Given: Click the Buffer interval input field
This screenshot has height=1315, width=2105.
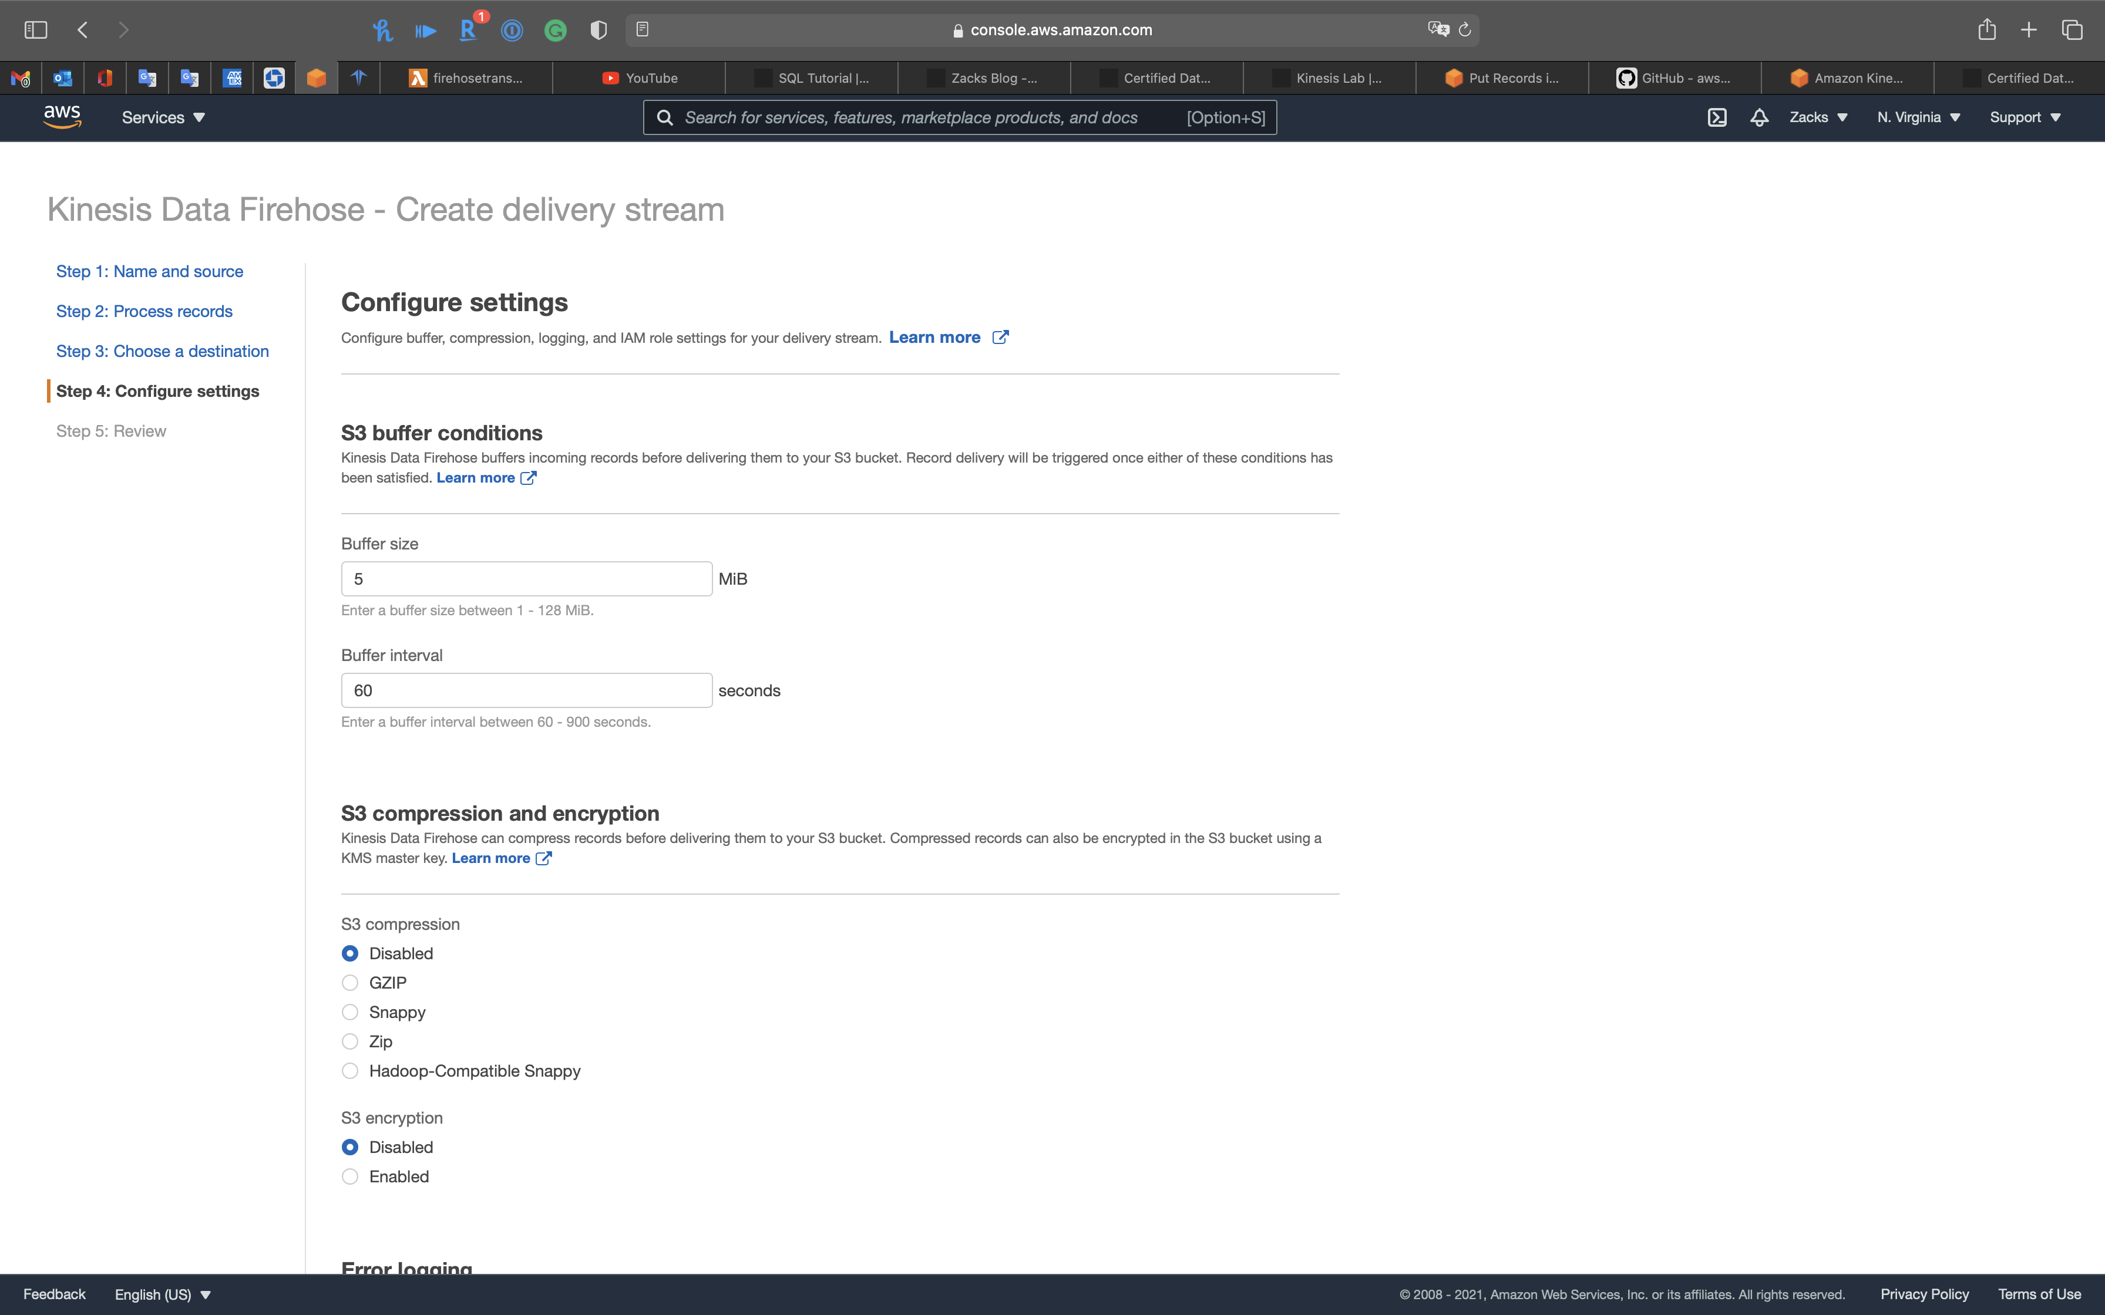Looking at the screenshot, I should point(526,690).
